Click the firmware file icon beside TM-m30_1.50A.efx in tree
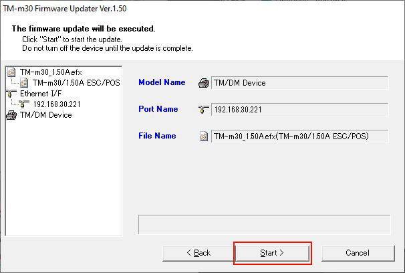The width and height of the screenshot is (405, 273). (x=10, y=72)
